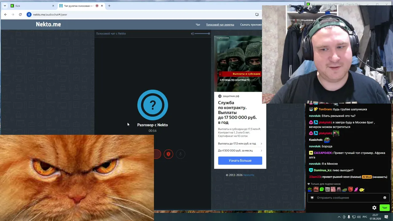Close the 'Чат рулетка голосовая' browser tab

tap(102, 6)
